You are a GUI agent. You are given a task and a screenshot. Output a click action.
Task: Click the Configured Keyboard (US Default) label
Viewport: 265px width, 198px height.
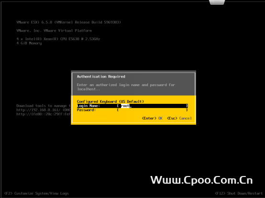point(110,101)
